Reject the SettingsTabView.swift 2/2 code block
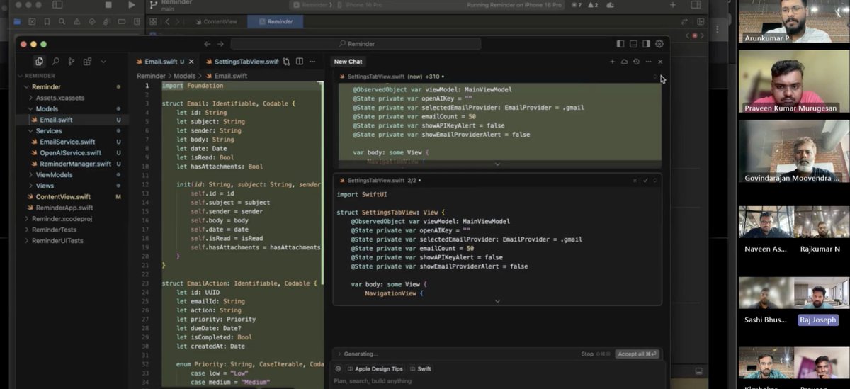Screen dimensions: 850x389 coord(635,181)
